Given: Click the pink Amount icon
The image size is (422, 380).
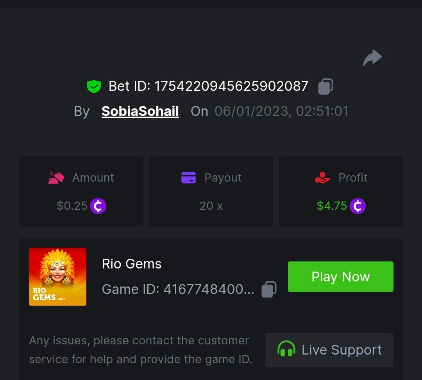Looking at the screenshot, I should (56, 178).
